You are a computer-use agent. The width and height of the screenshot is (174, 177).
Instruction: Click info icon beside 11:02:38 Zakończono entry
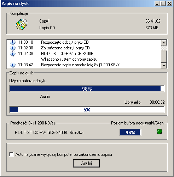pos(13,48)
